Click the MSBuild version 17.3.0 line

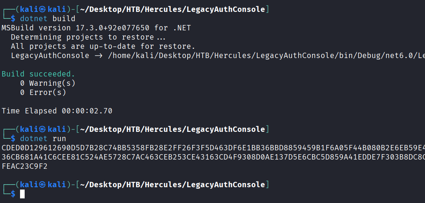96,28
